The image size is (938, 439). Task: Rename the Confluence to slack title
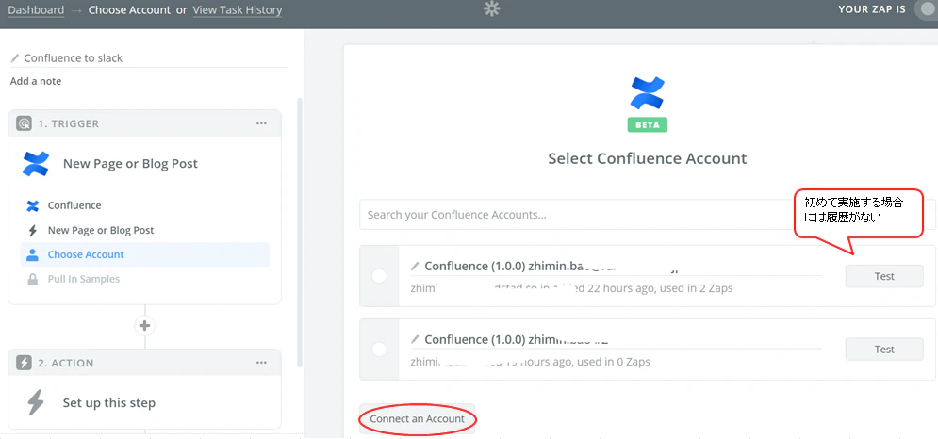(x=73, y=58)
